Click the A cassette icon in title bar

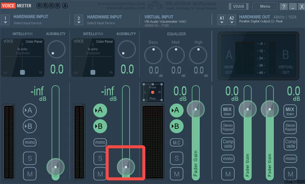(x=65, y=6)
